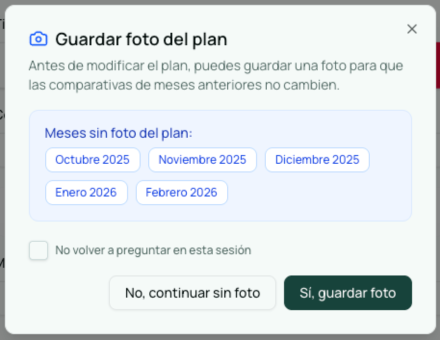440x340 pixels.
Task: Select the "Octubre 2025" month chip
Action: pos(92,159)
